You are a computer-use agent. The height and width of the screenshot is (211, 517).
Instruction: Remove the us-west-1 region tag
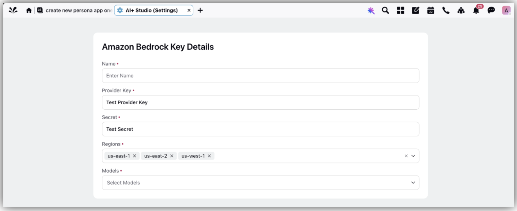(209, 156)
